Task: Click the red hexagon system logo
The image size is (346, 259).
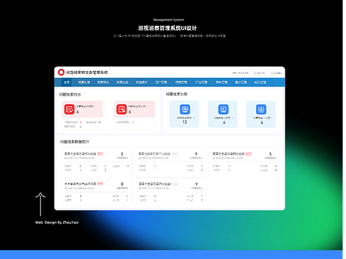Action: point(61,72)
